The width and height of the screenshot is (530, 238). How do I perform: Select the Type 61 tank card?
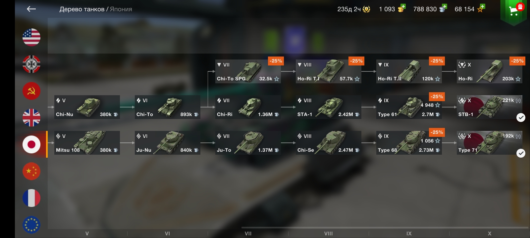click(x=409, y=107)
